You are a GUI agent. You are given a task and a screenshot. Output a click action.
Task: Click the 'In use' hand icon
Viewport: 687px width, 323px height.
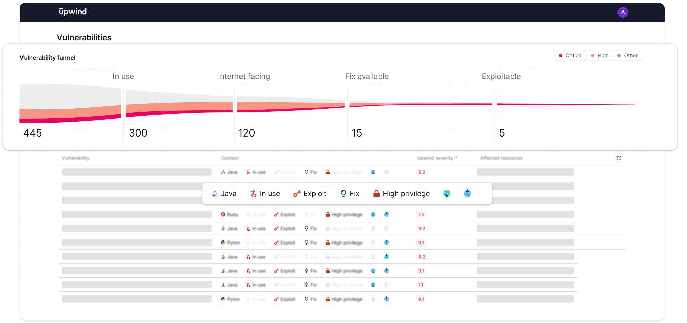point(253,193)
